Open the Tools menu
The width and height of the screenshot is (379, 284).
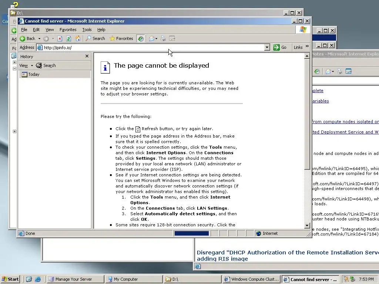87,30
